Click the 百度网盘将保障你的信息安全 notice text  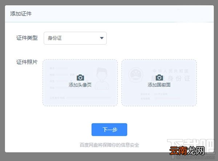109,145
